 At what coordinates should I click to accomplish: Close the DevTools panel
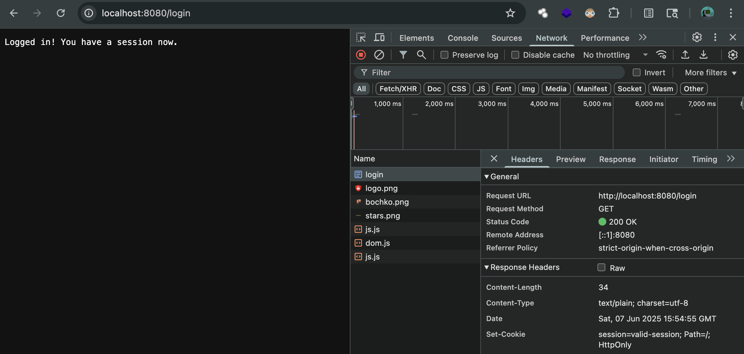[733, 37]
